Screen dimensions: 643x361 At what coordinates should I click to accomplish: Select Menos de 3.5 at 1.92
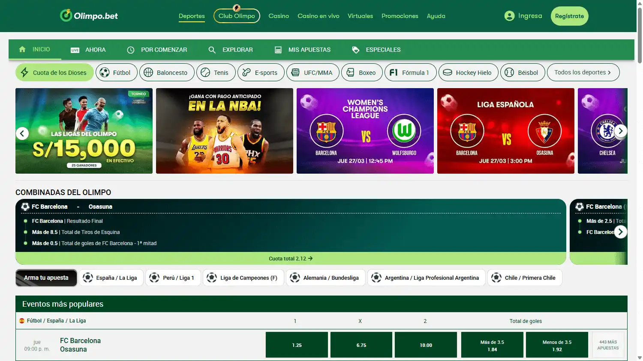(557, 345)
